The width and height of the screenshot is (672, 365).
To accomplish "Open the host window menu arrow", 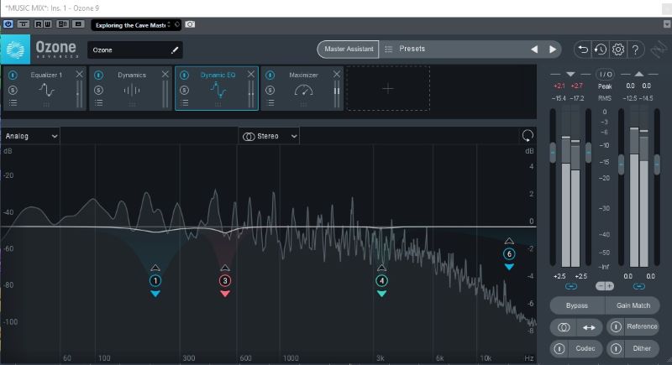I will click(x=666, y=25).
